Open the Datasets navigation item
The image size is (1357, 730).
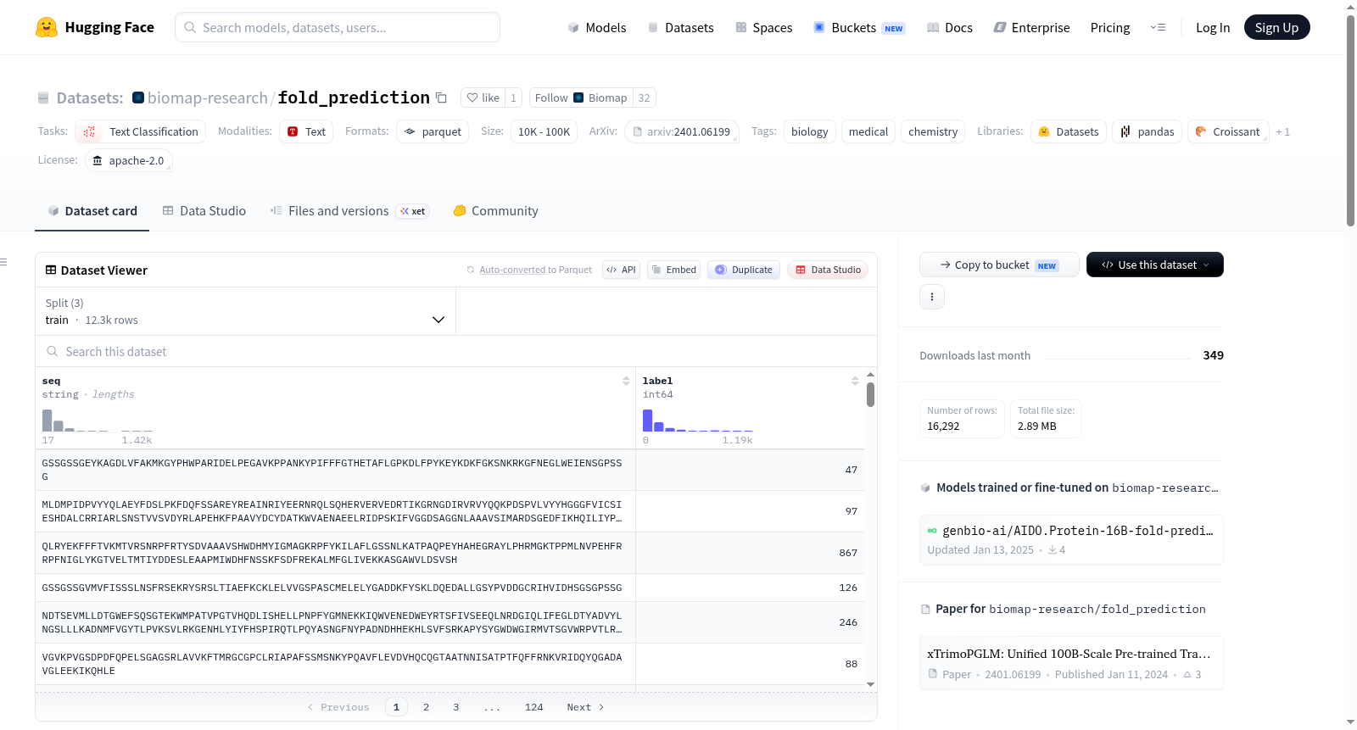click(680, 27)
